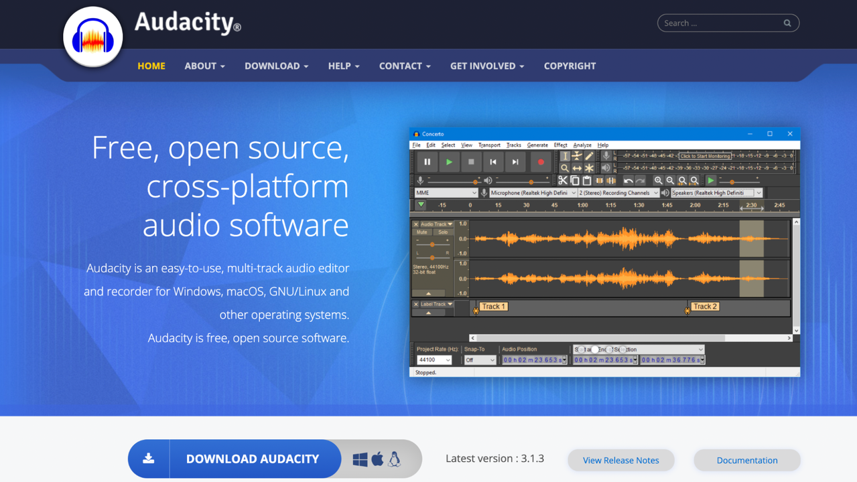Select the Draw pencil tool
The height and width of the screenshot is (482, 857).
pyautogui.click(x=589, y=156)
